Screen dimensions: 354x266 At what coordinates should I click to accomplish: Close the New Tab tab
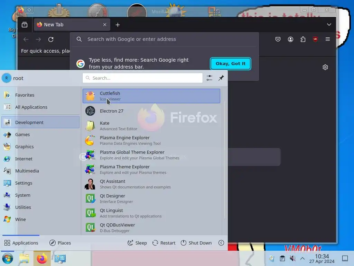[x=105, y=25]
